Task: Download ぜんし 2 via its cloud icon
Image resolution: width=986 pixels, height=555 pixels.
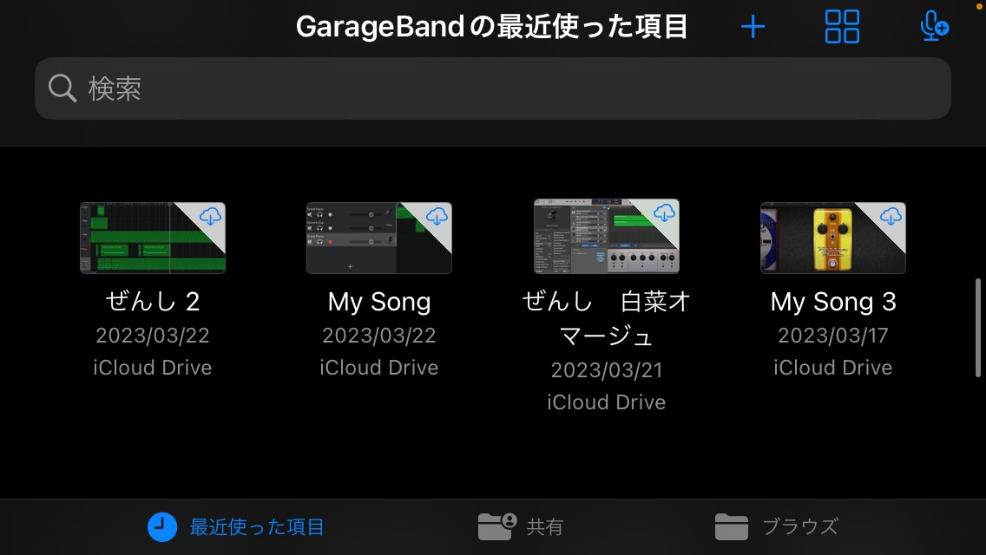Action: point(210,217)
